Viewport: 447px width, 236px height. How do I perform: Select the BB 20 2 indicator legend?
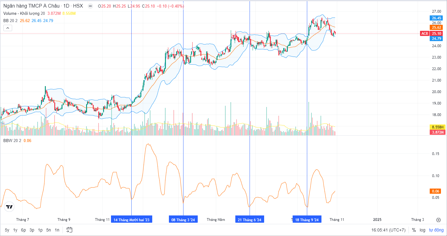pos(11,21)
